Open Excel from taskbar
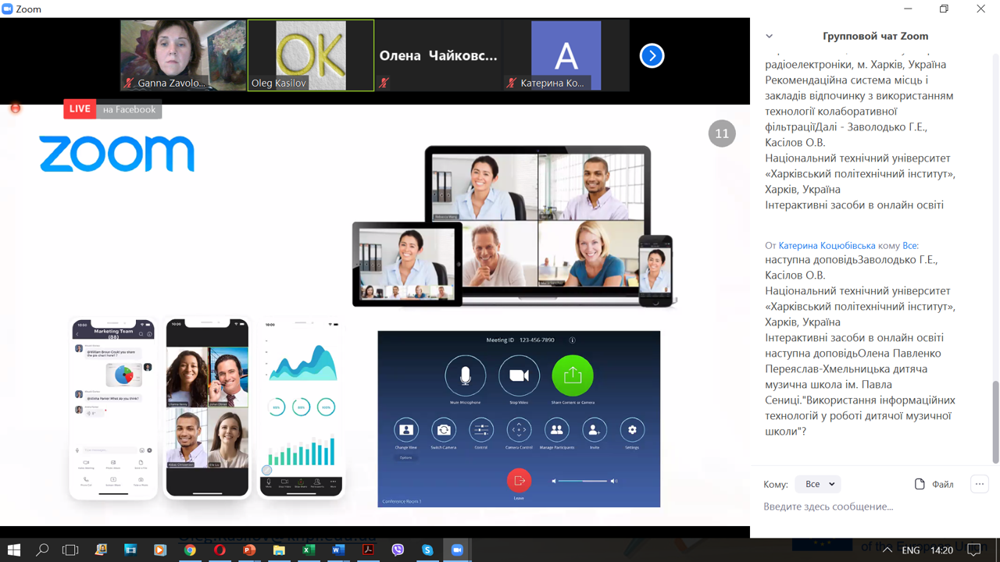Viewport: 1000px width, 562px height. pyautogui.click(x=309, y=550)
